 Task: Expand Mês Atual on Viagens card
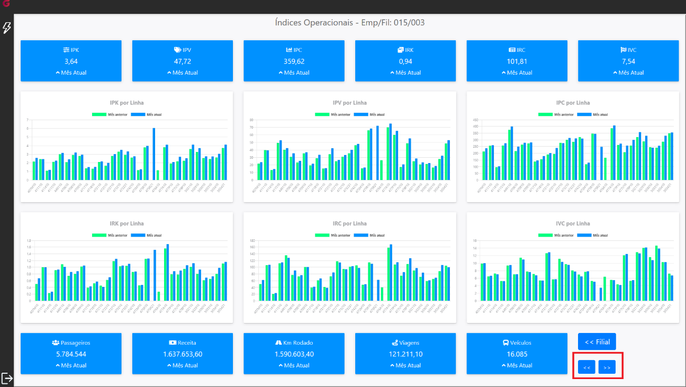[405, 365]
